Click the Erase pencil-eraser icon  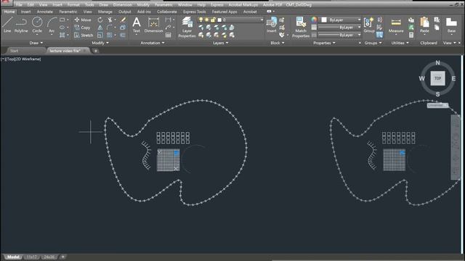tap(123, 20)
